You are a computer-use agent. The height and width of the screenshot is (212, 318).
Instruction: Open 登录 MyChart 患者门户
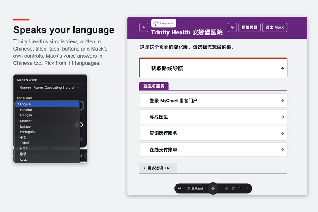click(213, 101)
